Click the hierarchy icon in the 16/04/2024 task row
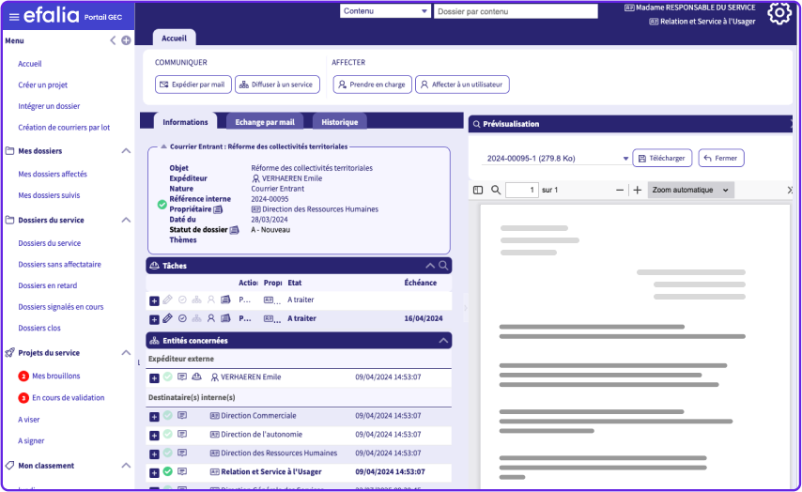 pos(196,318)
